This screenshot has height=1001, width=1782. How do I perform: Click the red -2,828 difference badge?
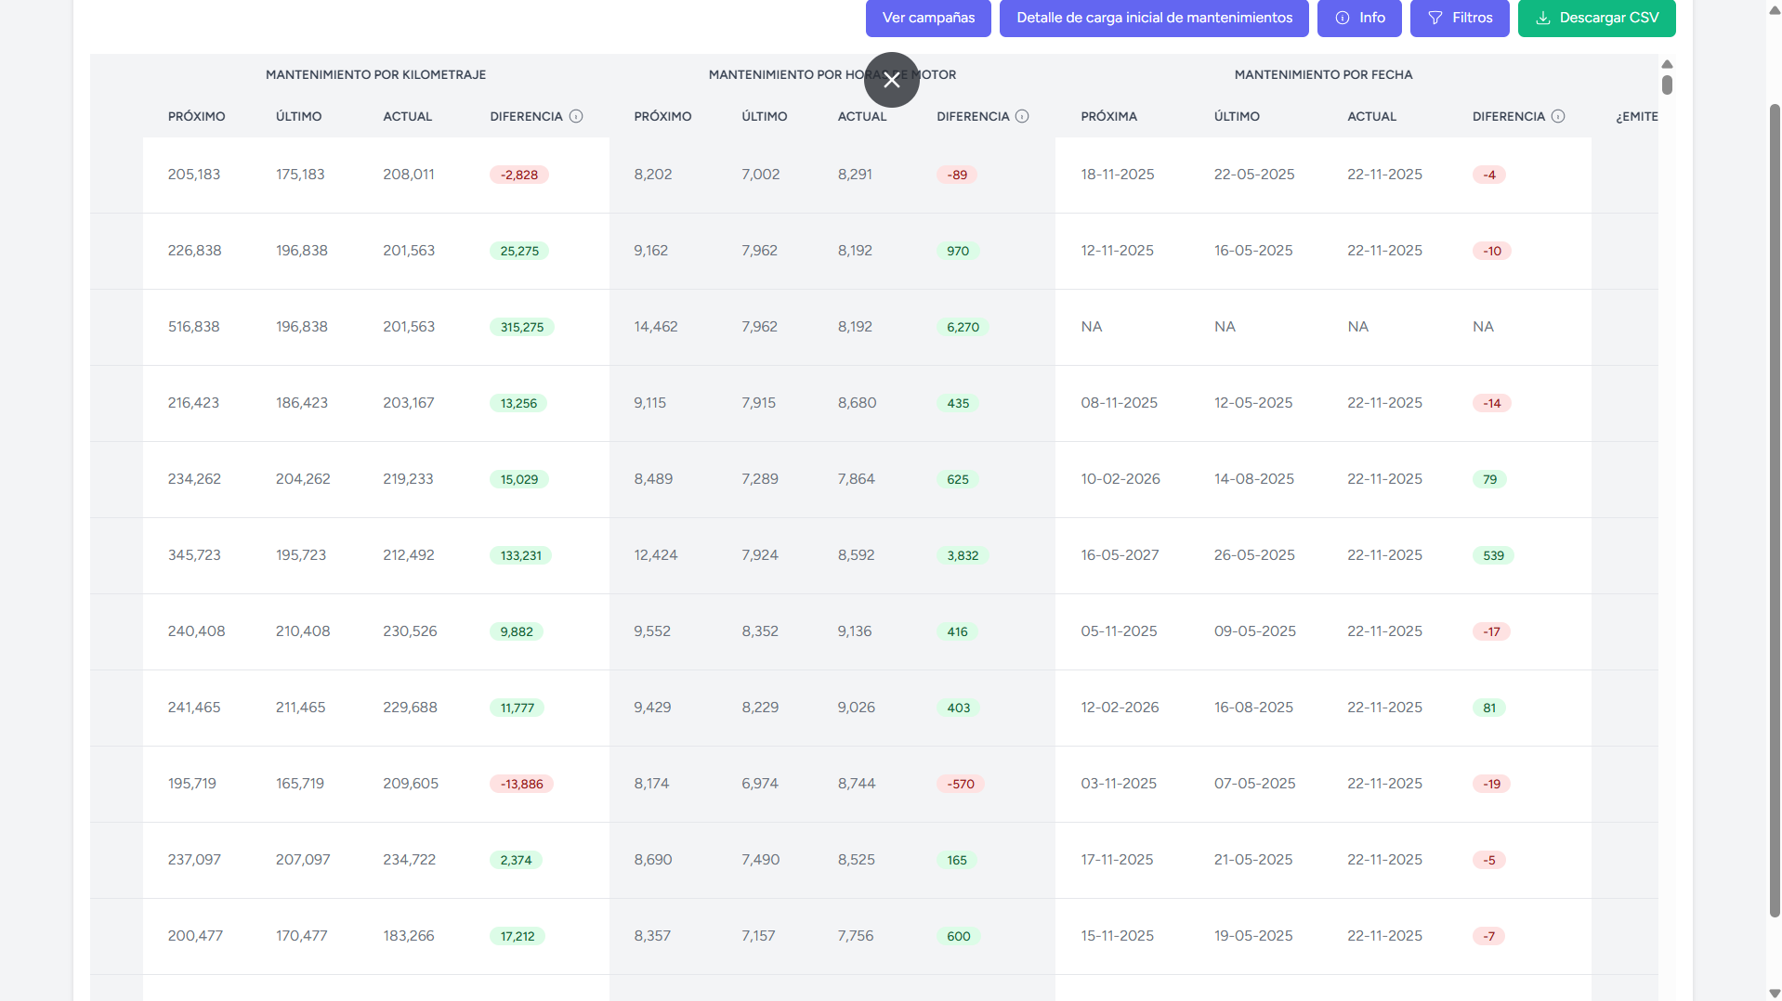tap(518, 175)
